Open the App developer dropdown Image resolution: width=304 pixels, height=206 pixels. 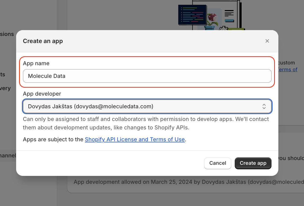tap(147, 106)
